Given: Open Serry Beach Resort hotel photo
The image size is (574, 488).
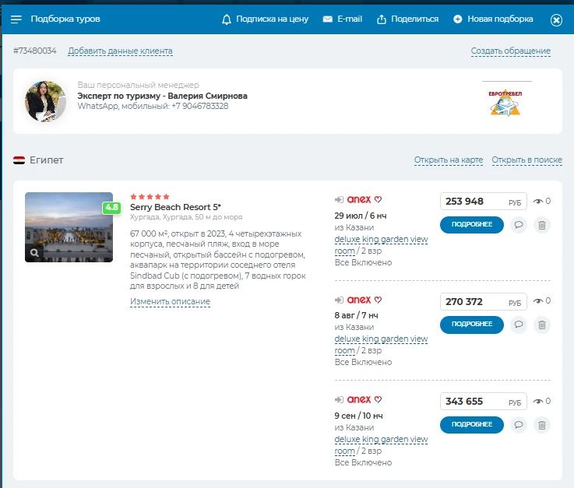Looking at the screenshot, I should (x=69, y=227).
